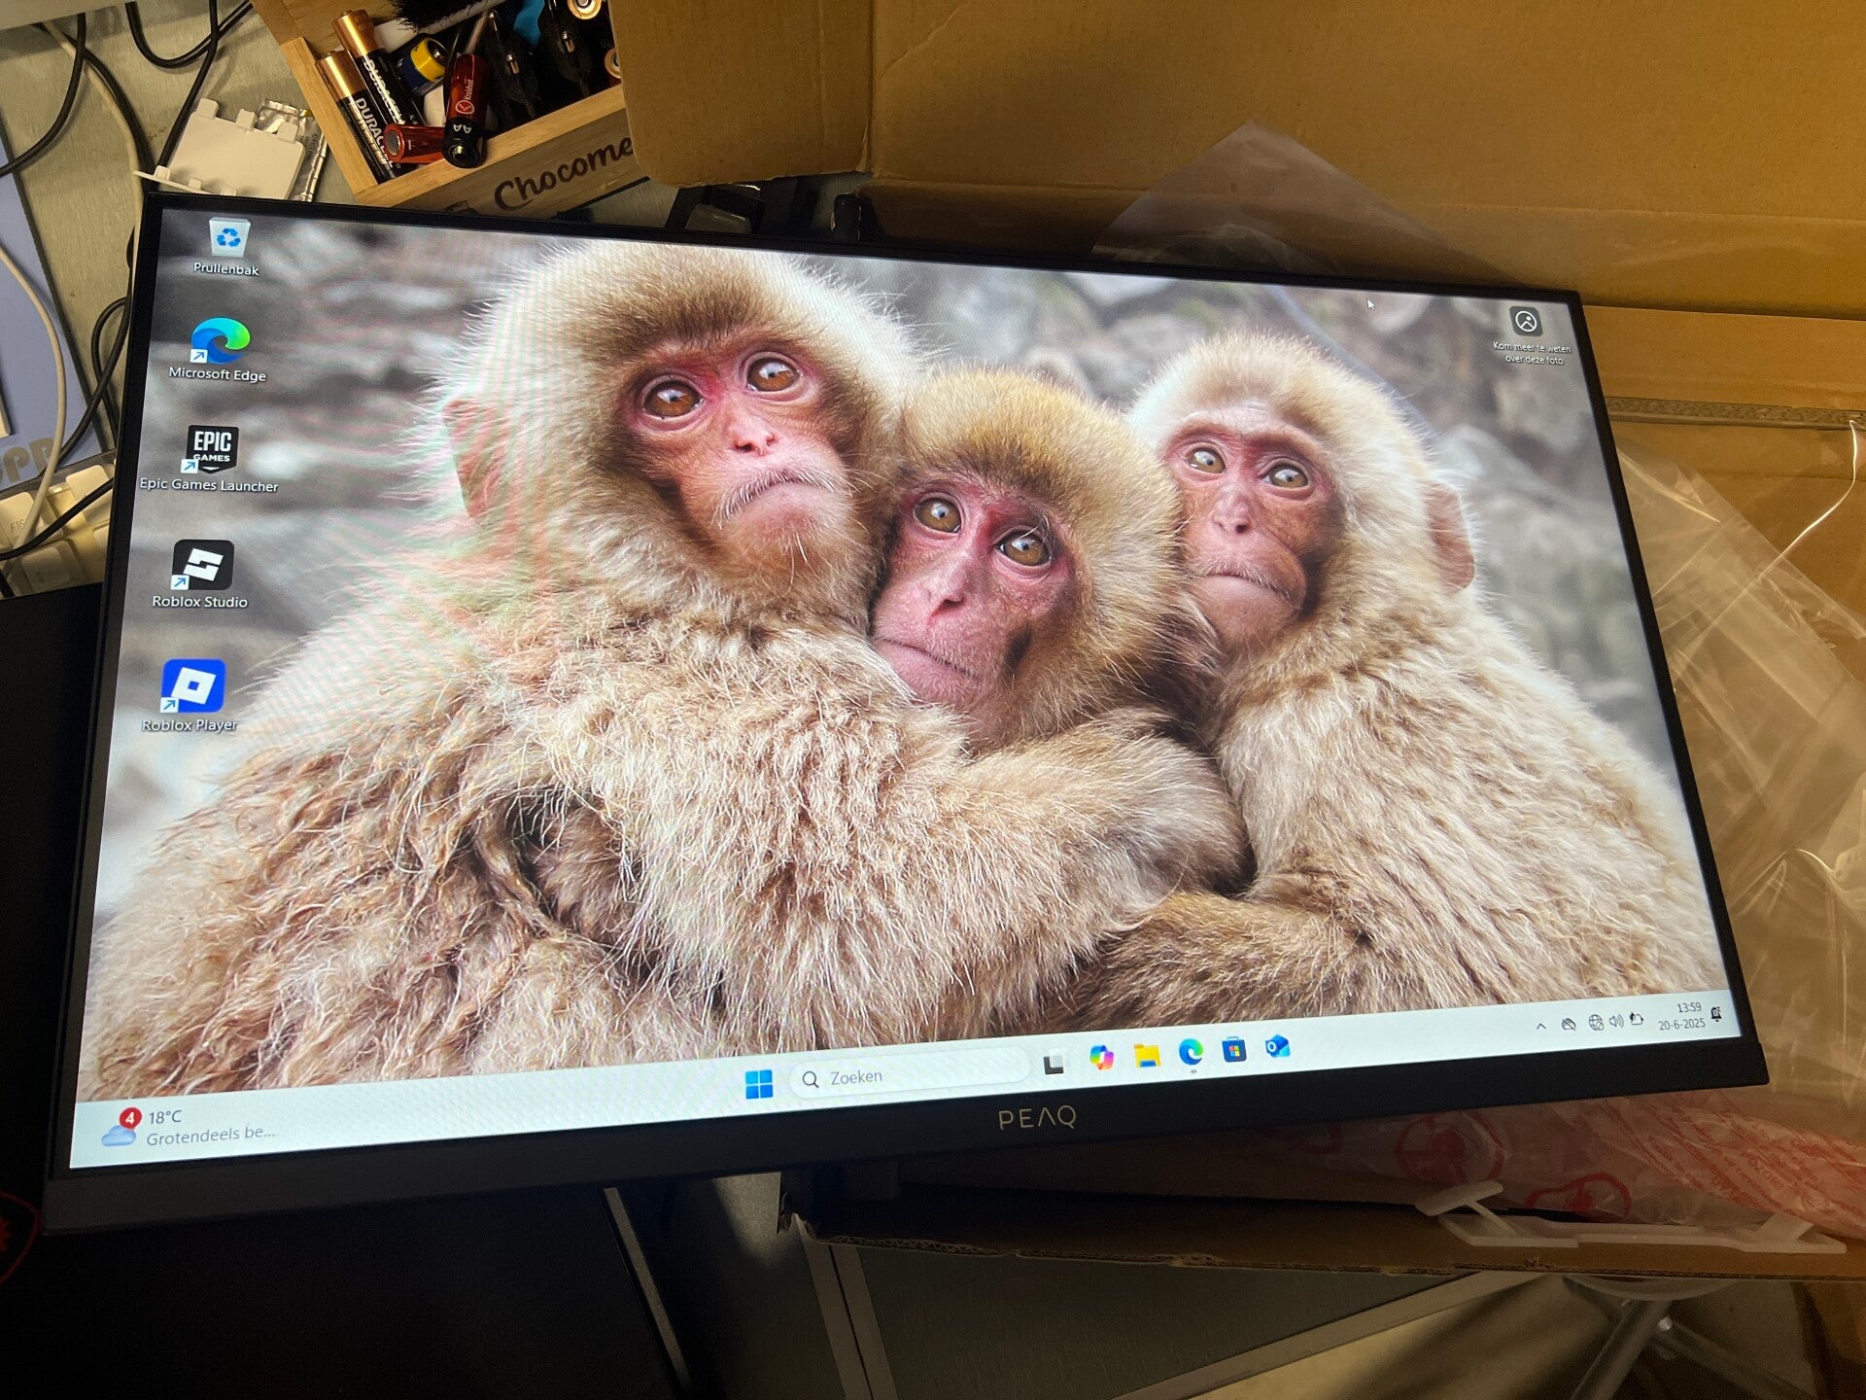Open Task View on the taskbar

tap(1054, 1064)
